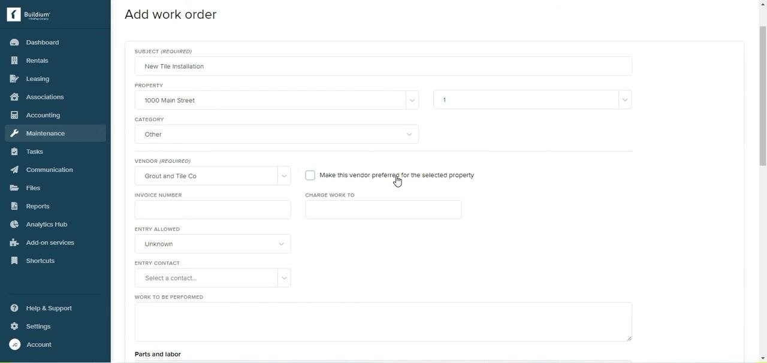
Task: Click the Add-on services puzzle icon
Action: (x=14, y=243)
